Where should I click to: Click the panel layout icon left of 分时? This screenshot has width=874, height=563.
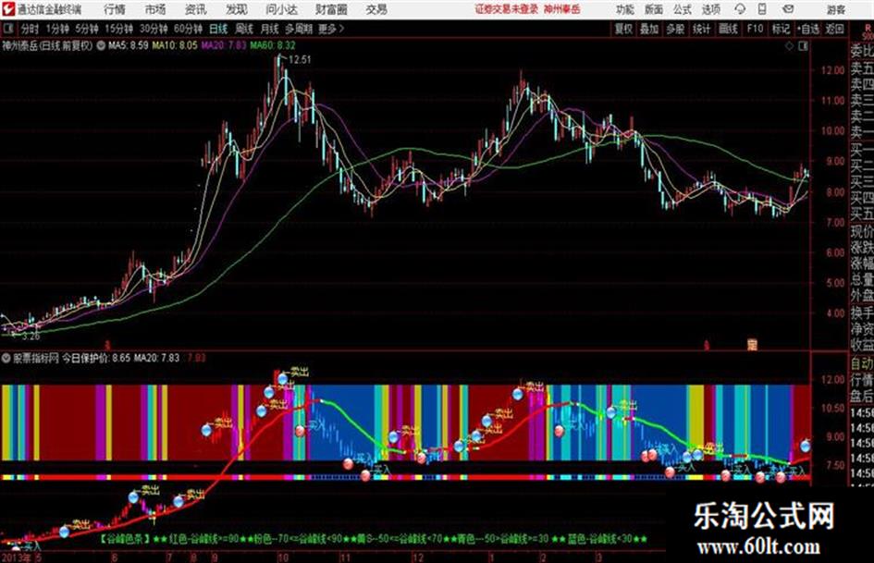(x=8, y=29)
